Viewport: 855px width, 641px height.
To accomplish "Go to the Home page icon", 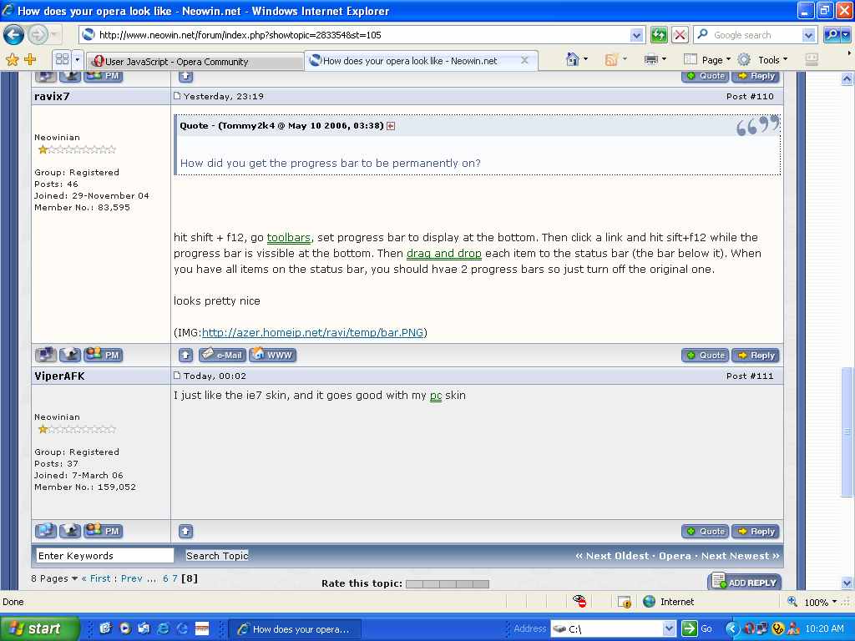I will (573, 59).
